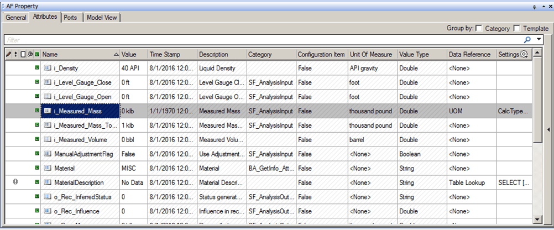The width and height of the screenshot is (554, 230).
Task: Click the SELECT [... settings cell
Action: [x=514, y=182]
